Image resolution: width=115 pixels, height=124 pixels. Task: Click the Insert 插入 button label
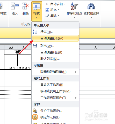pos(15,13)
